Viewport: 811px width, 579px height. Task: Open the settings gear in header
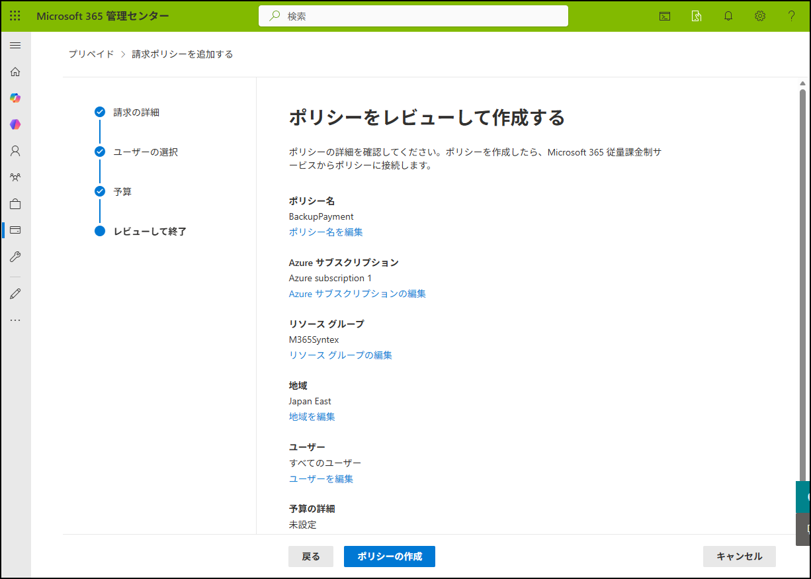pyautogui.click(x=760, y=16)
